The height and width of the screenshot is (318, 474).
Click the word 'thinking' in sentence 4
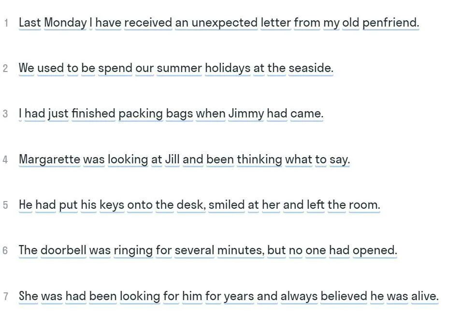(x=259, y=159)
